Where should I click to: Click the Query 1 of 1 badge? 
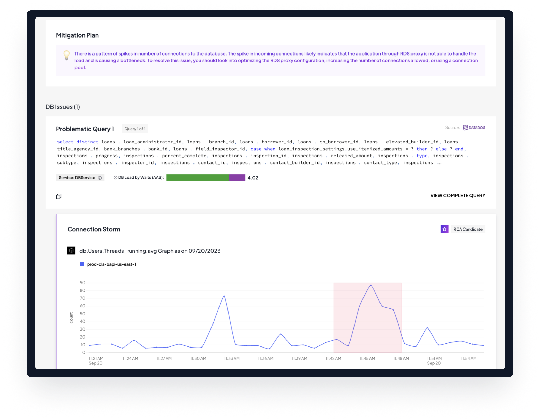pos(135,129)
